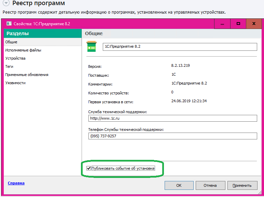Close the properties window

(254, 24)
